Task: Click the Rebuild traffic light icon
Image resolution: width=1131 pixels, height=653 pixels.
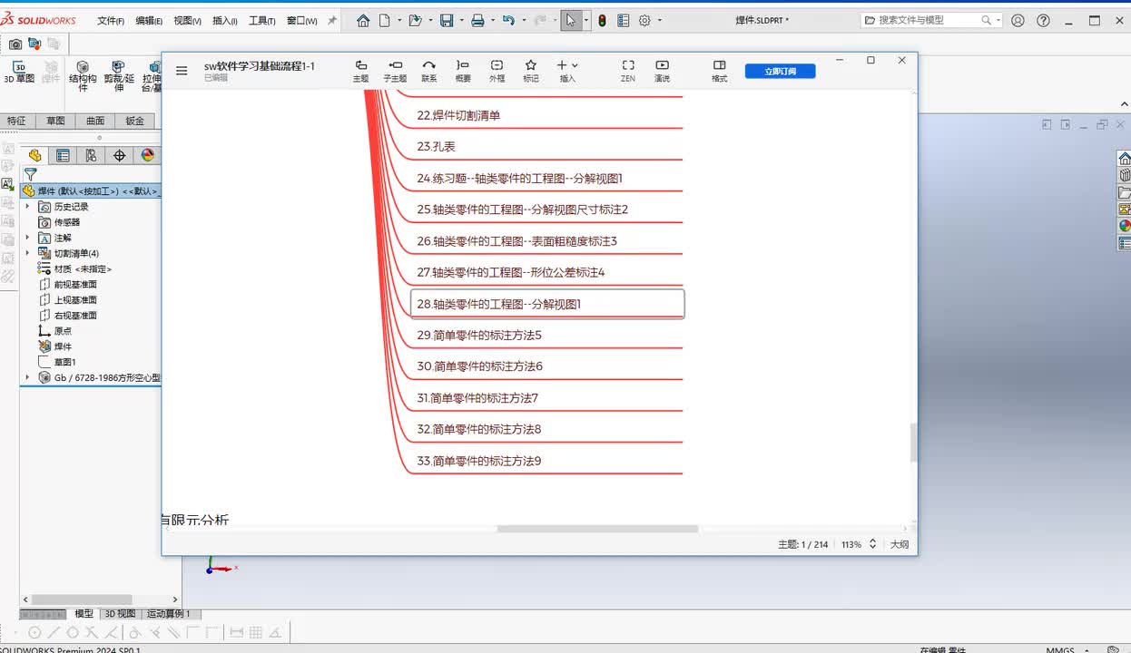Action: tap(602, 20)
